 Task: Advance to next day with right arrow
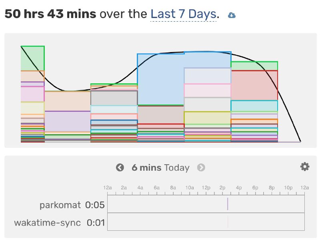(x=202, y=167)
